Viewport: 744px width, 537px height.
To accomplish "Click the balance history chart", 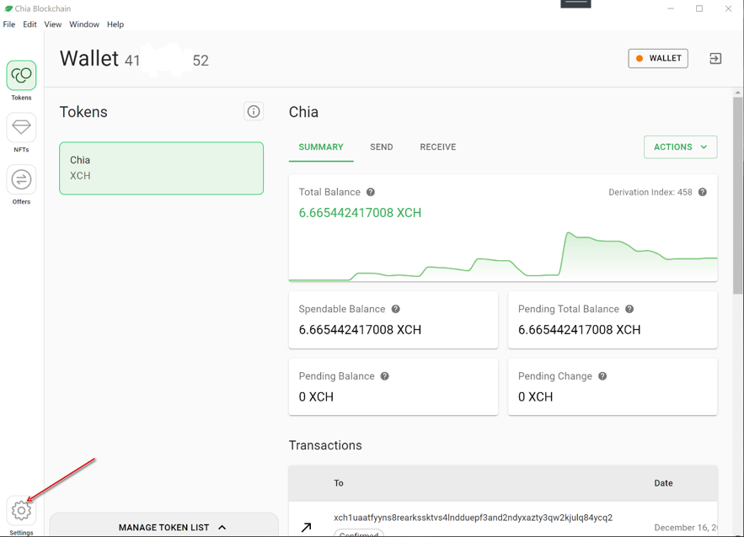I will pyautogui.click(x=503, y=256).
